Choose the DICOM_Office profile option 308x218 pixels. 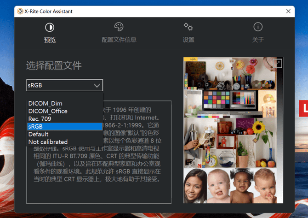pyautogui.click(x=48, y=111)
